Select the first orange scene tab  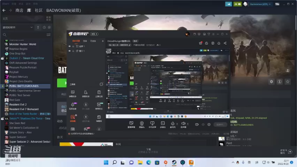[x=76, y=41]
